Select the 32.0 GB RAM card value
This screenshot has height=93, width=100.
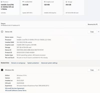tap(25, 5)
